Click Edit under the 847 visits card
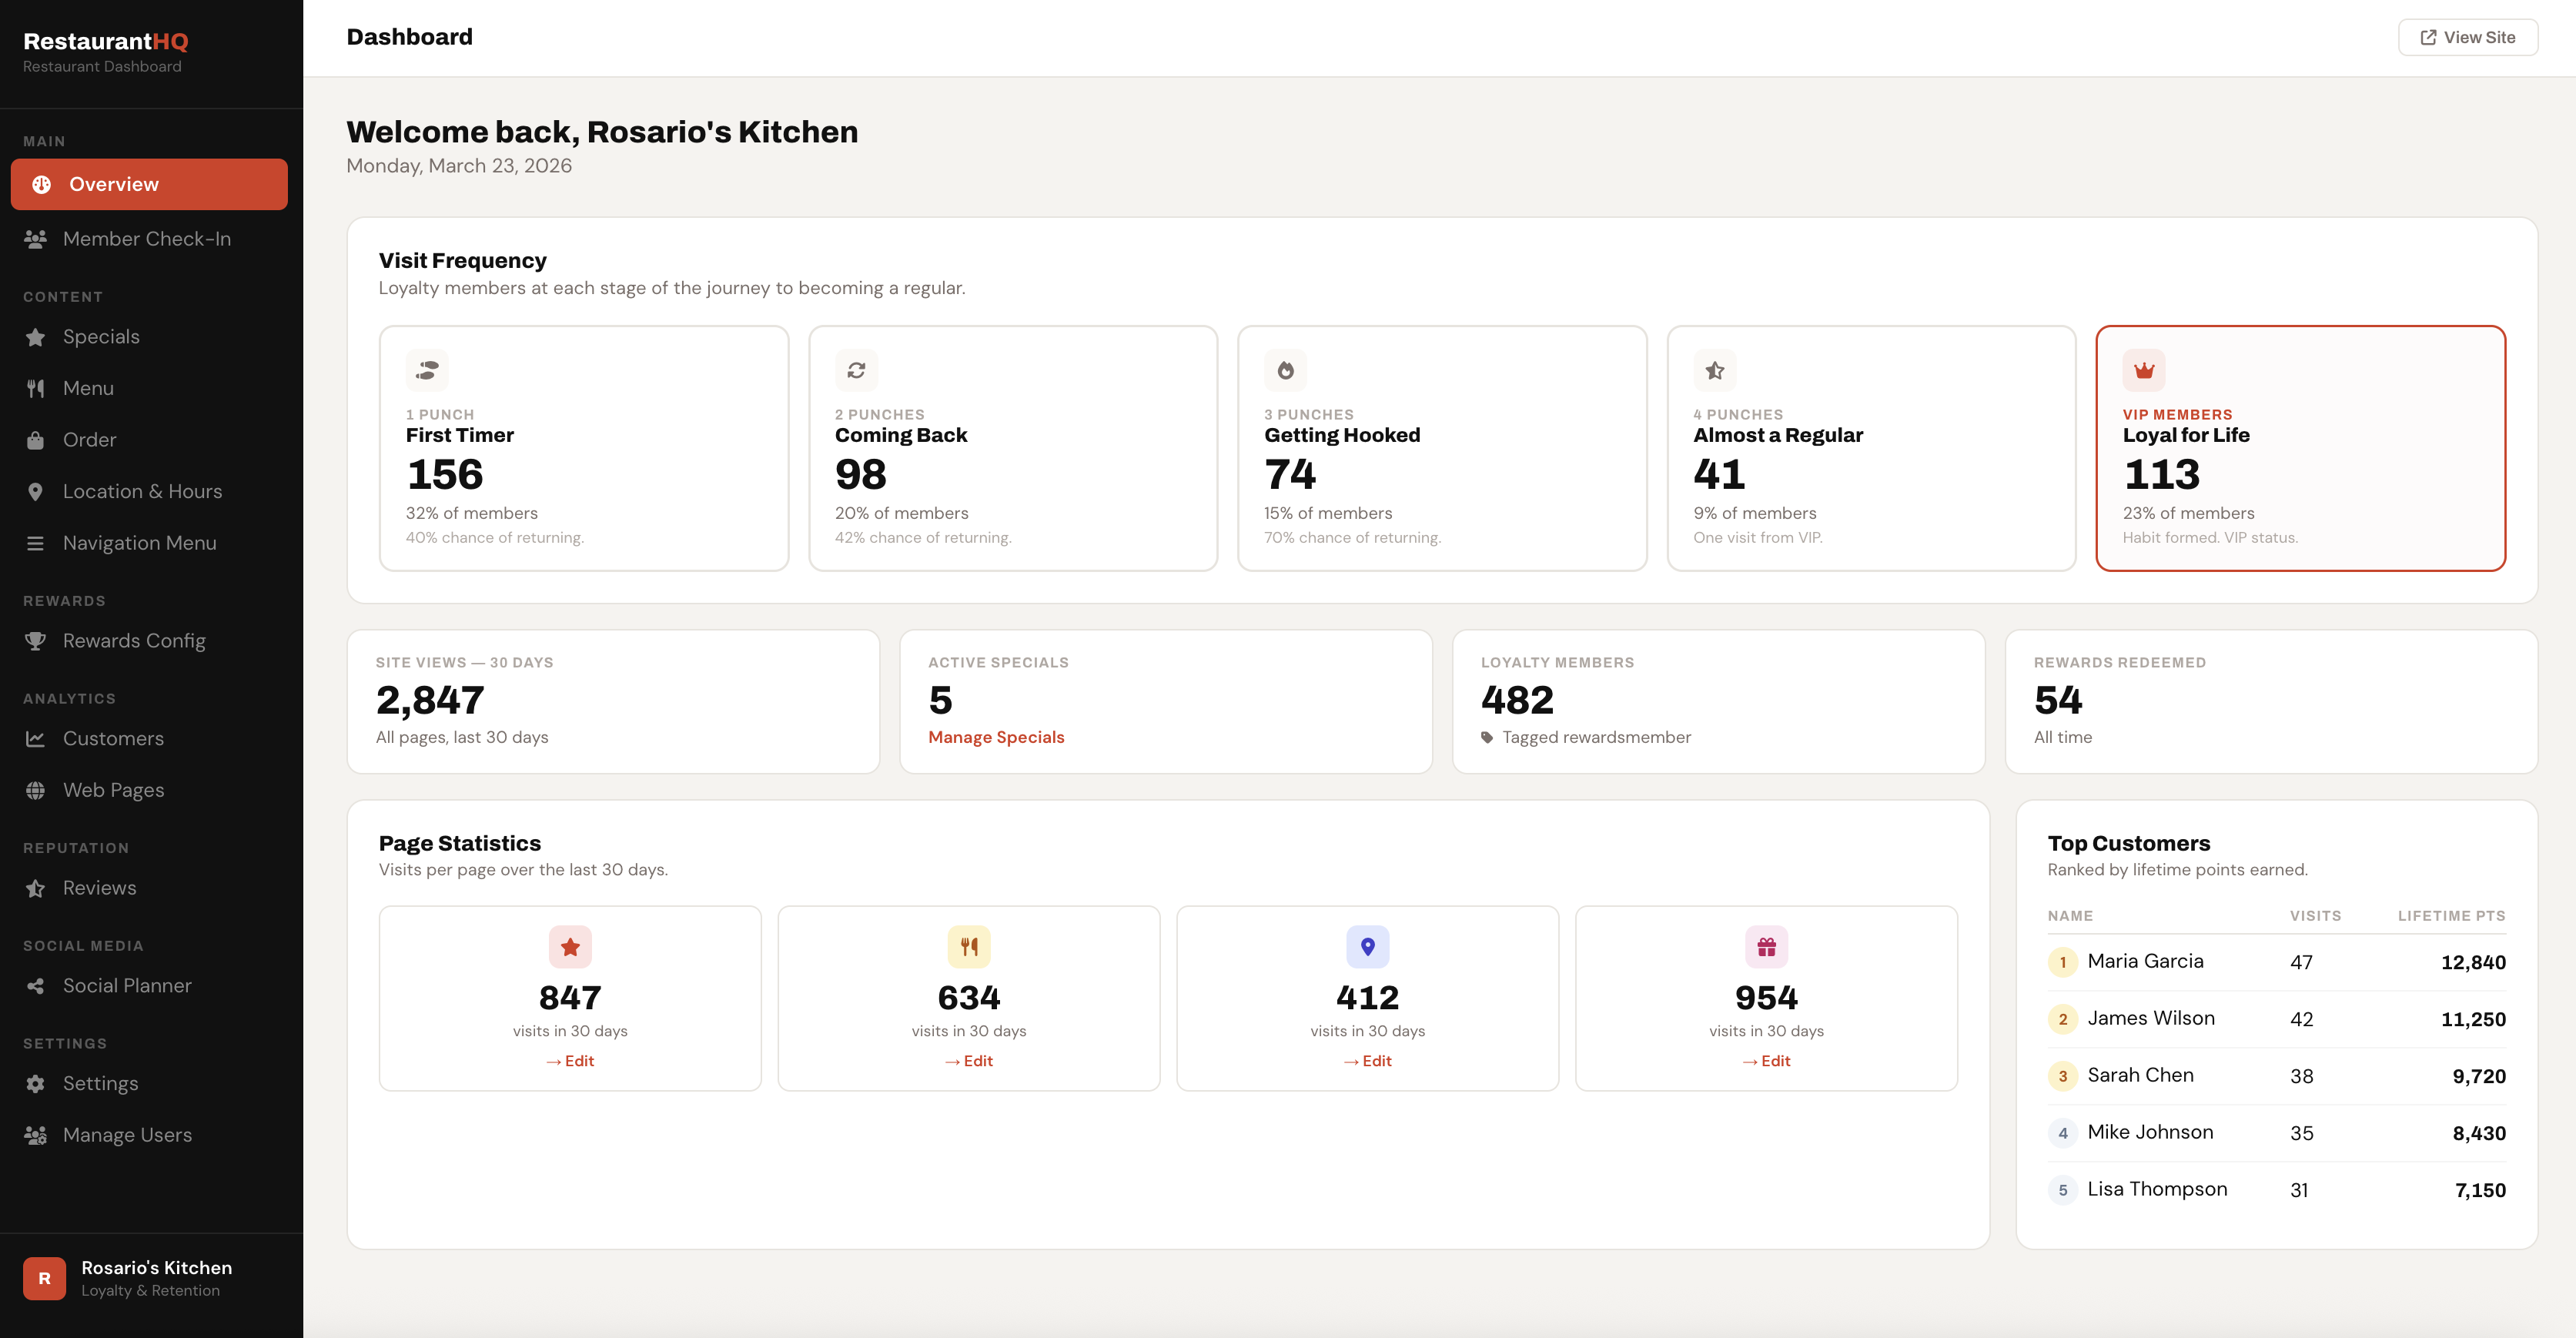This screenshot has height=1338, width=2576. (570, 1060)
